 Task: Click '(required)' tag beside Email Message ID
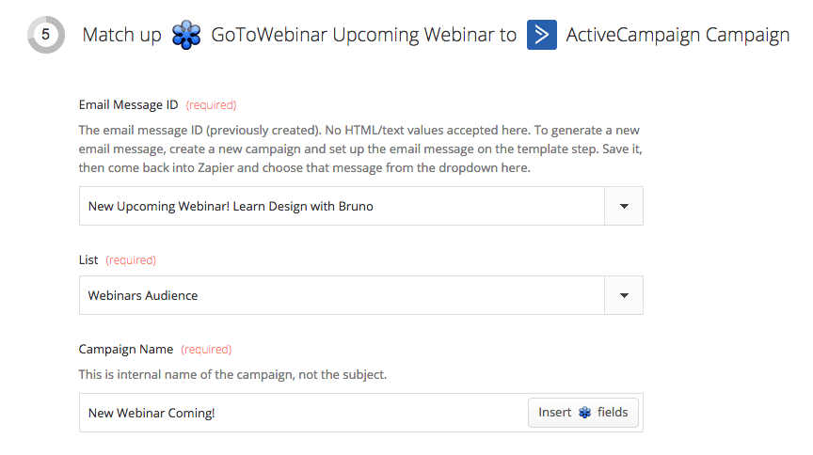pyautogui.click(x=211, y=105)
